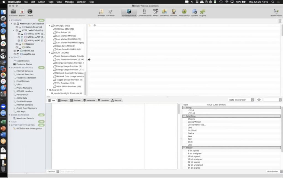The image size is (283, 178).
Task: Toggle the NTFS / exFAT (0x07) checkbox
Action: click(x=17, y=30)
